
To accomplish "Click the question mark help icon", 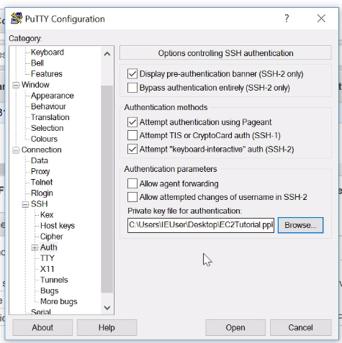I will pyautogui.click(x=287, y=19).
